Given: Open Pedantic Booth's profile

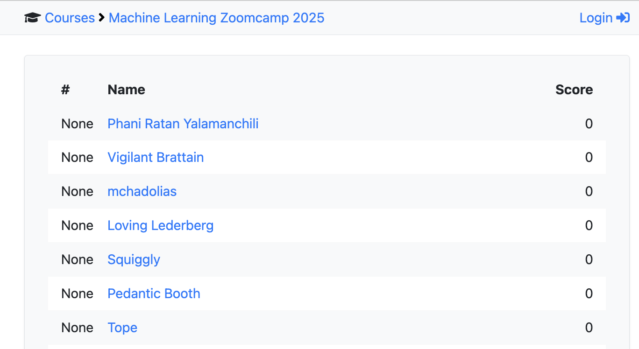Looking at the screenshot, I should (x=154, y=294).
